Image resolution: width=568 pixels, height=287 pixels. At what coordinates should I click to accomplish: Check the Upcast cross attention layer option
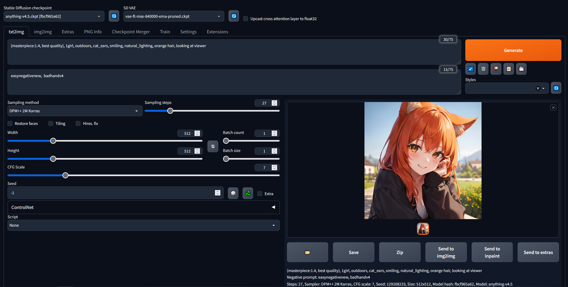pyautogui.click(x=246, y=19)
